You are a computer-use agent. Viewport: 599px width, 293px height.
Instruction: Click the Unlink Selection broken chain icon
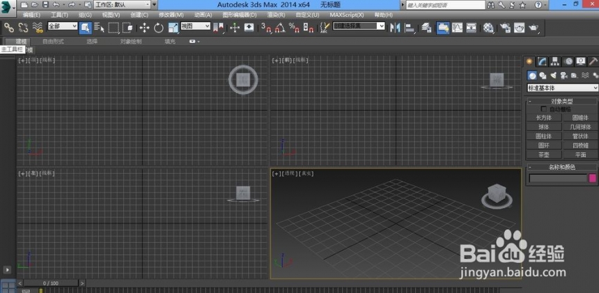[x=23, y=27]
